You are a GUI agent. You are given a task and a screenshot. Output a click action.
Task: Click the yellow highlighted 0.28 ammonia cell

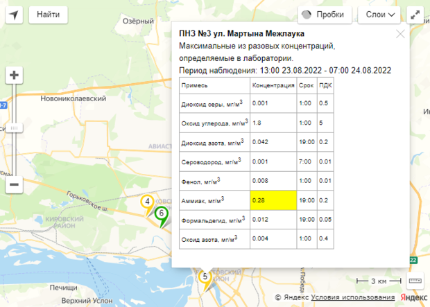(273, 200)
